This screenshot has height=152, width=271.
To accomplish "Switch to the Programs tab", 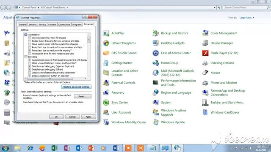I will point(77,24).
